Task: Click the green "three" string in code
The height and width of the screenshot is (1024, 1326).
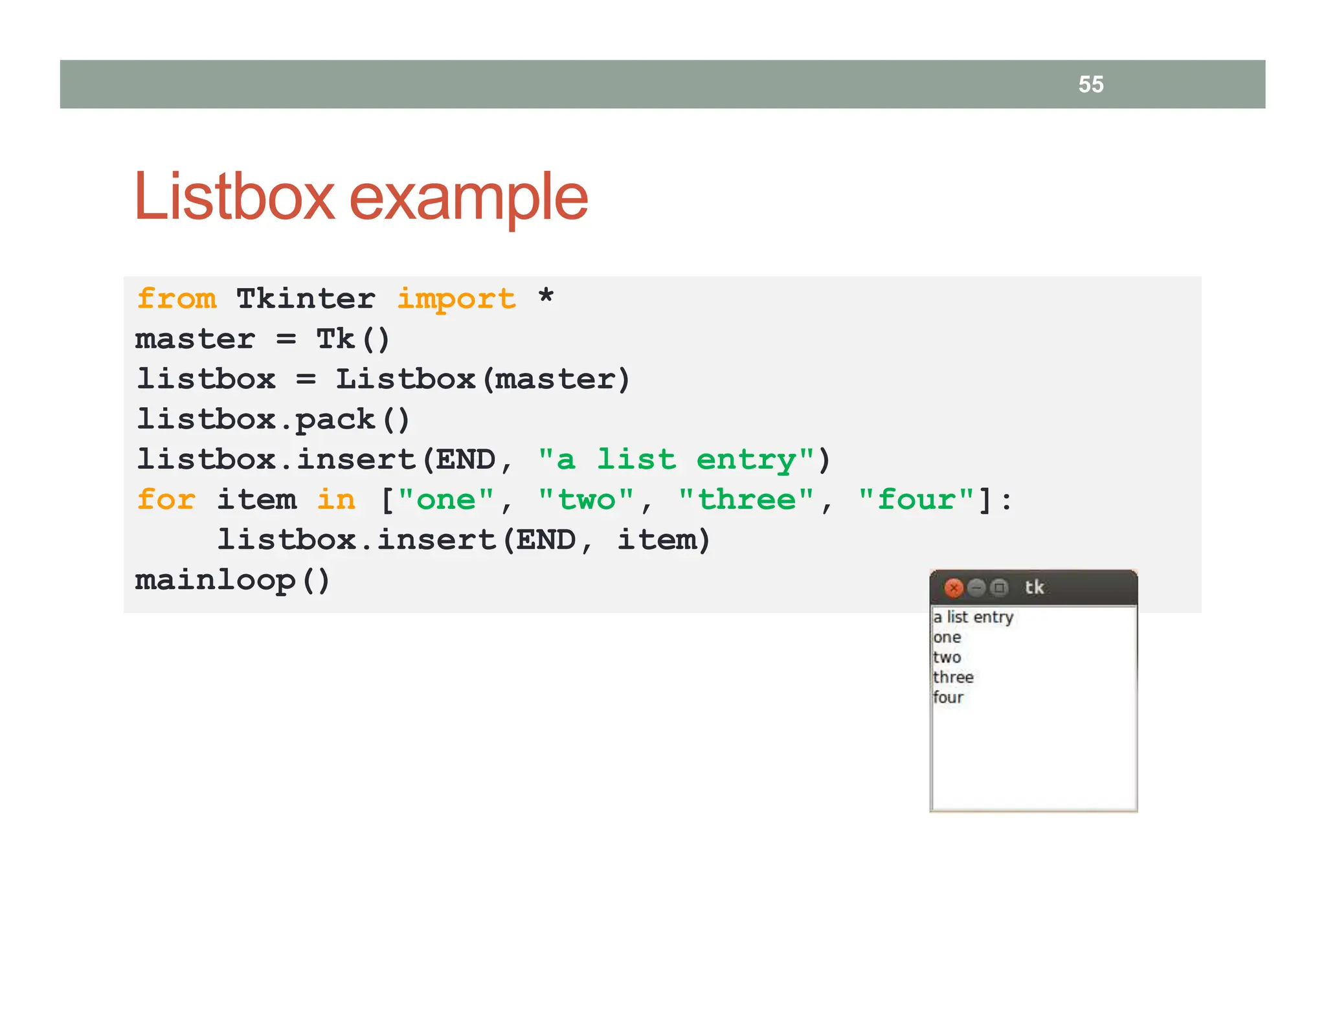Action: 746,500
